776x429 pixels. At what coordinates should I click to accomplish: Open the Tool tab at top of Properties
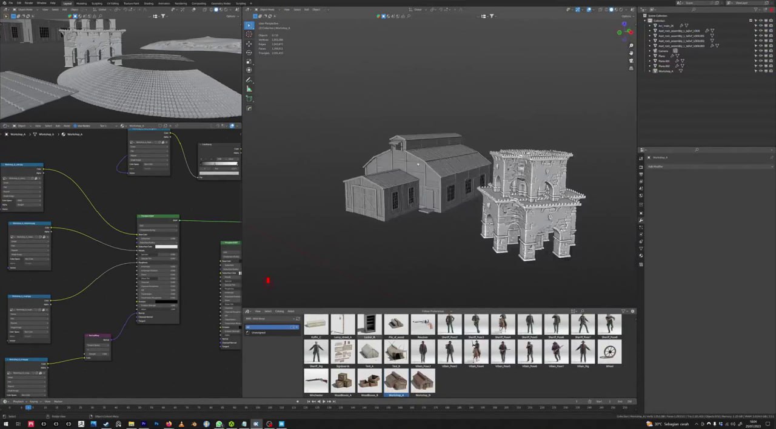tap(641, 159)
